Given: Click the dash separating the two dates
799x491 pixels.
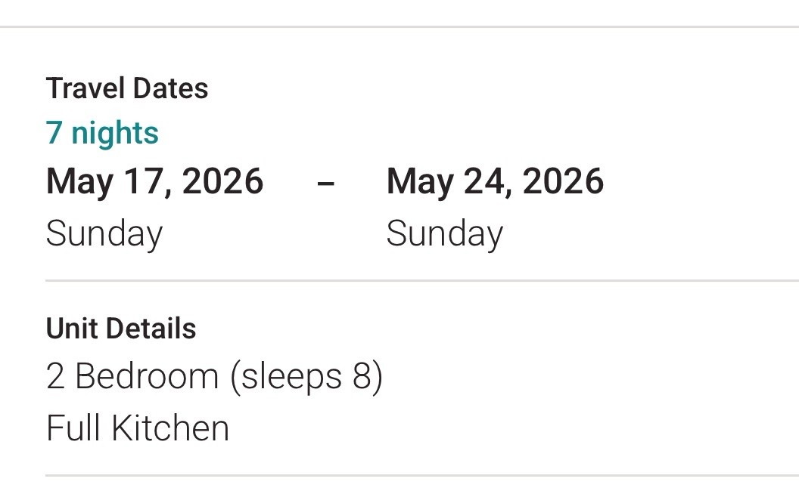Looking at the screenshot, I should (325, 183).
